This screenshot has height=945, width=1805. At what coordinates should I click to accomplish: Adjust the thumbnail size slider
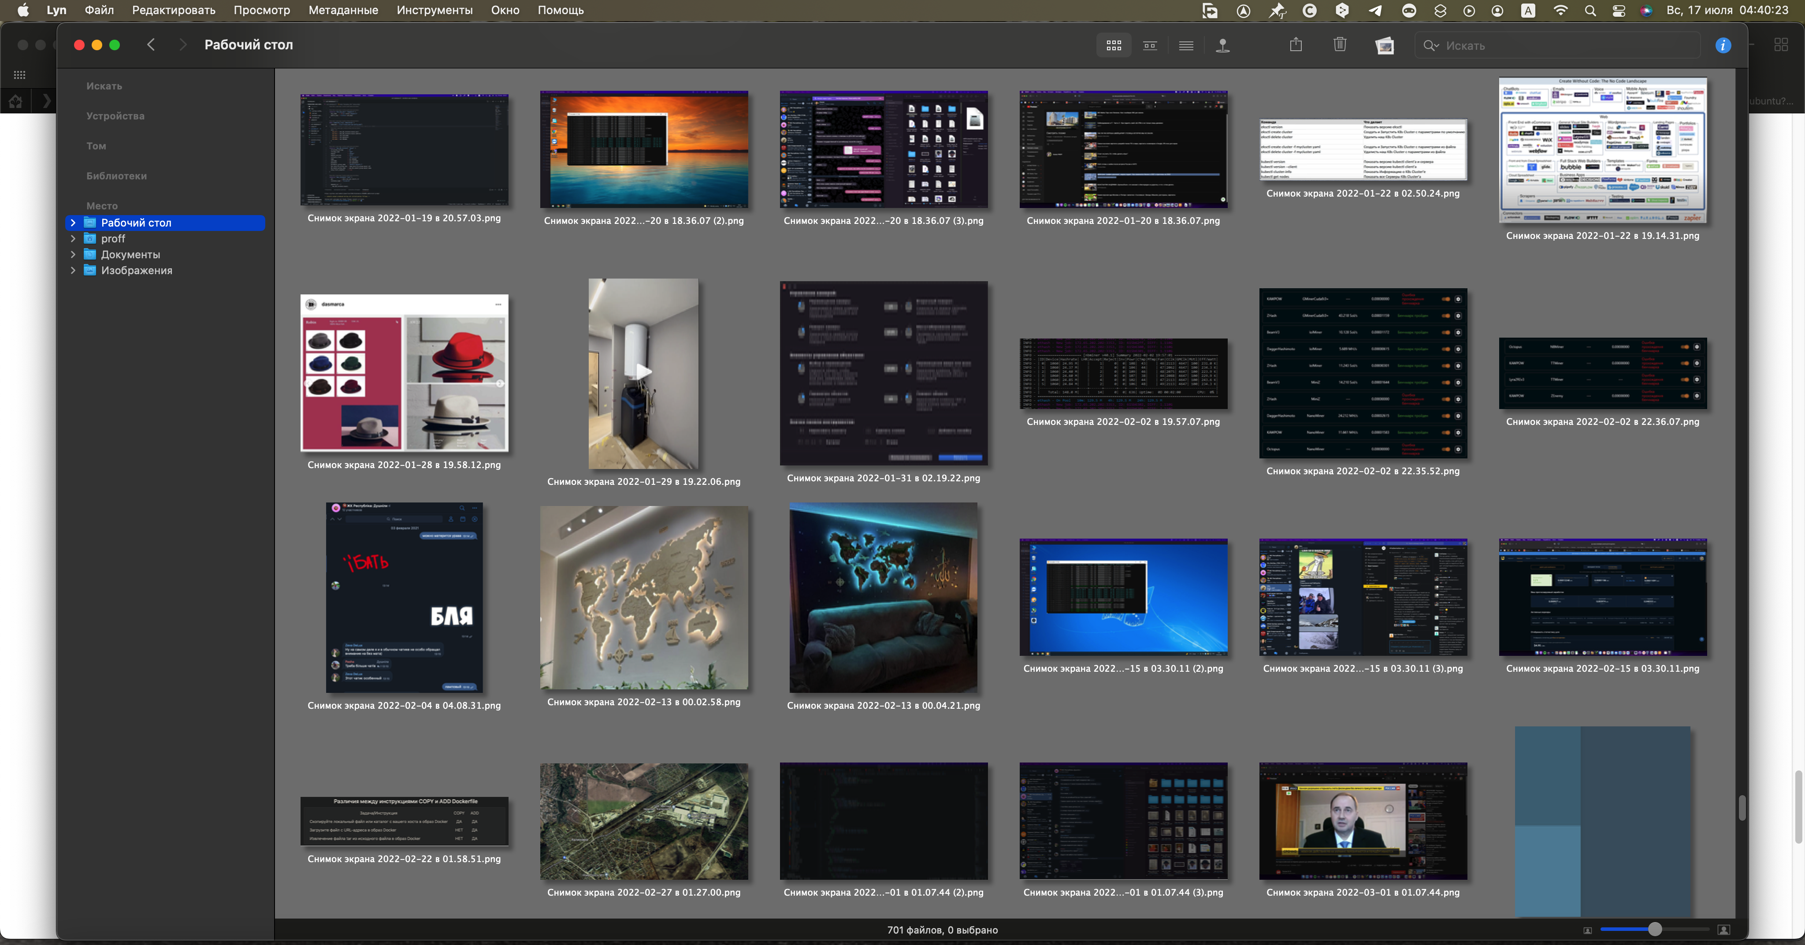(1654, 930)
